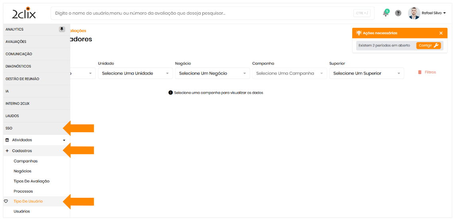Open the Selecione Um Negócio dropdown
Image resolution: width=455 pixels, height=222 pixels.
point(212,73)
